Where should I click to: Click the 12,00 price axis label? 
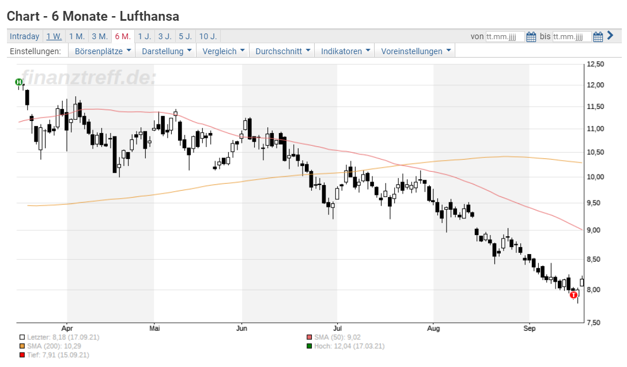(x=595, y=85)
